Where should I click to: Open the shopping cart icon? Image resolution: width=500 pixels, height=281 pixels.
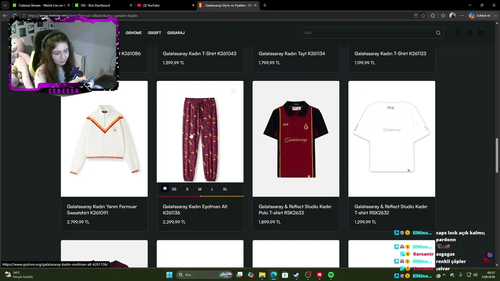[481, 33]
